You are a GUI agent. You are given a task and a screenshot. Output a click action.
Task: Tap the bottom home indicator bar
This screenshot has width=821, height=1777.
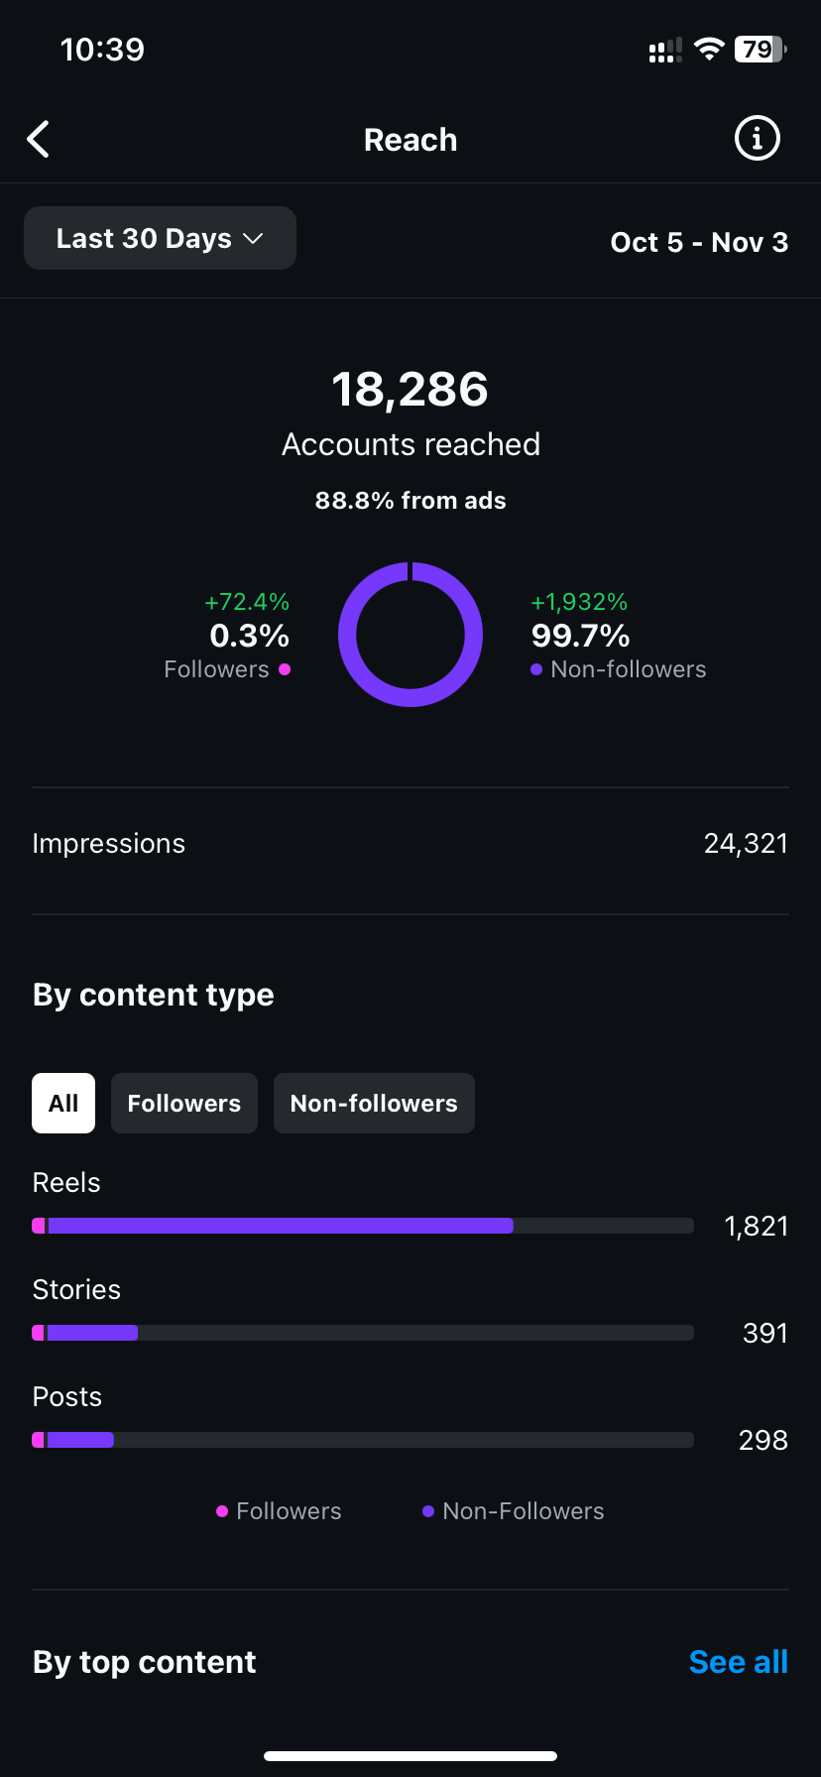[x=410, y=1756]
